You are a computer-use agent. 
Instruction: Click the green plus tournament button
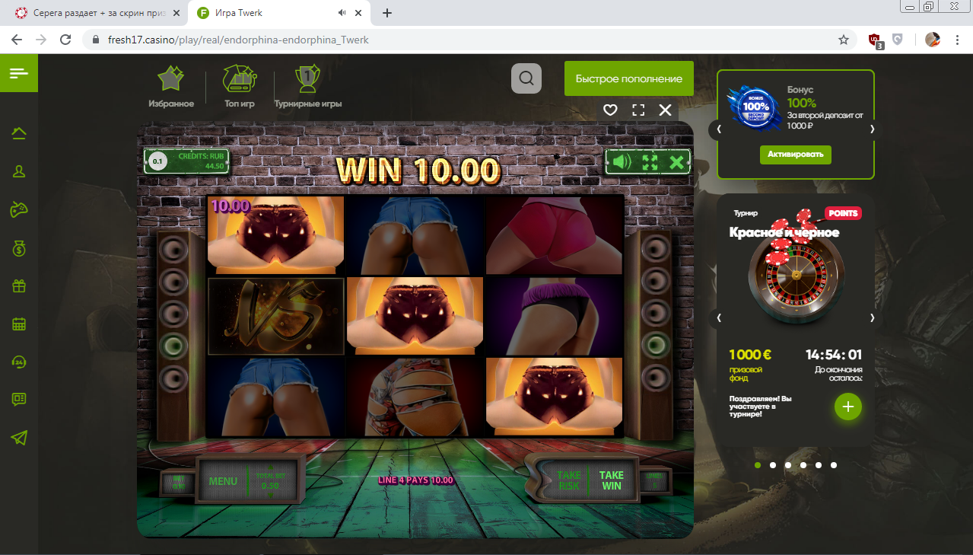[848, 407]
